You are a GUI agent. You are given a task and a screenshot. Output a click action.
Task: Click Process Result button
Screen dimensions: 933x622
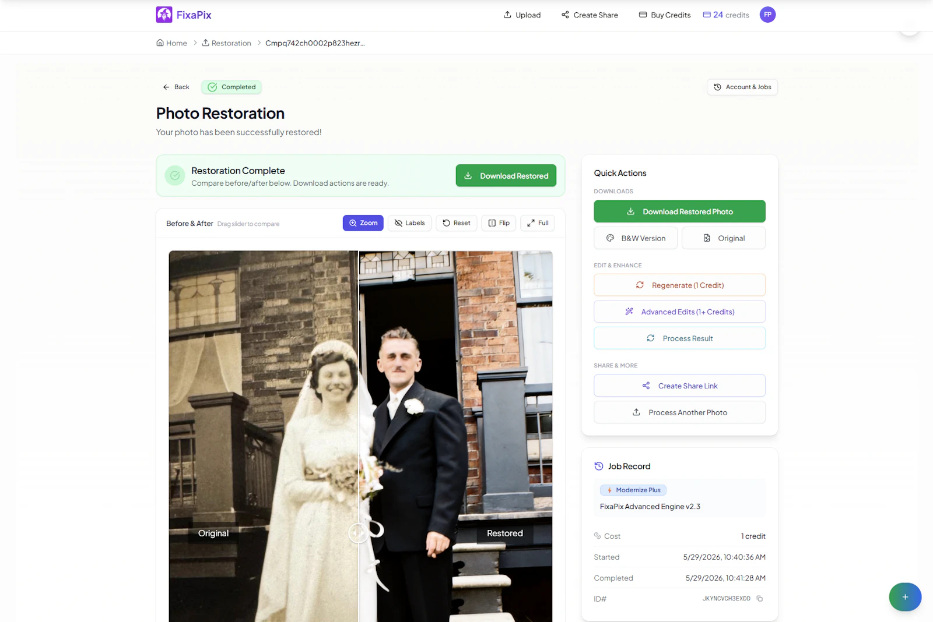click(679, 338)
